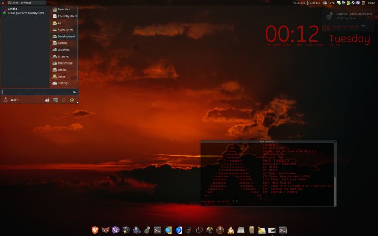Image resolution: width=378 pixels, height=236 pixels.
Task: Open the file manager folder icon in the dock
Action: click(272, 230)
